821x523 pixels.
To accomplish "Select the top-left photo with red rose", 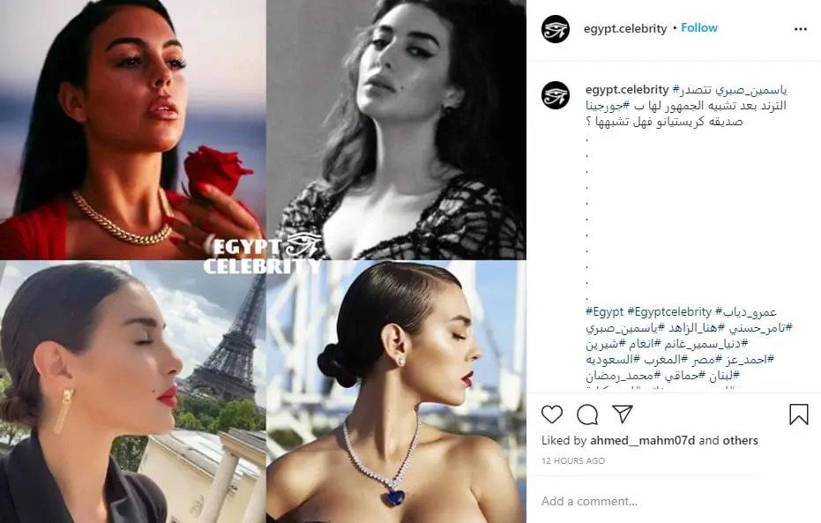I will point(132,130).
